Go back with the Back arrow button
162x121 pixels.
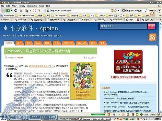click(x=4, y=11)
